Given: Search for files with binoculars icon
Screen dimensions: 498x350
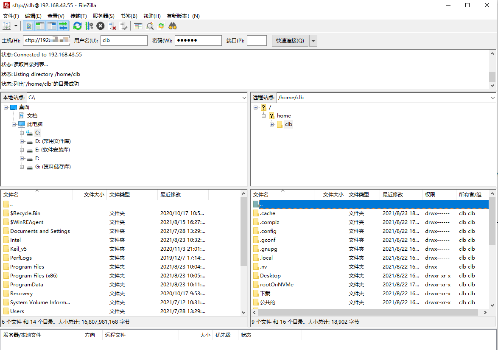Looking at the screenshot, I should pos(173,26).
